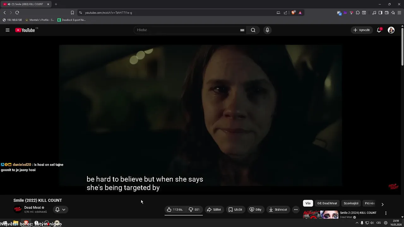Select the Pro vás chip
The height and width of the screenshot is (227, 404).
point(370,203)
